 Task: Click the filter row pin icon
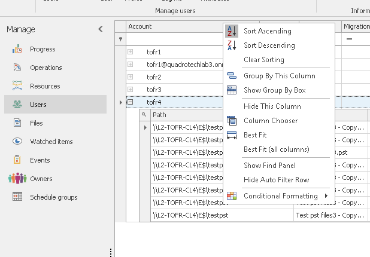click(120, 39)
